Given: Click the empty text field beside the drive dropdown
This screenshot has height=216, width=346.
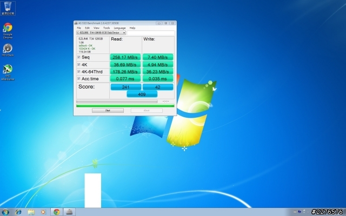Looking at the screenshot, I should click(x=151, y=32).
